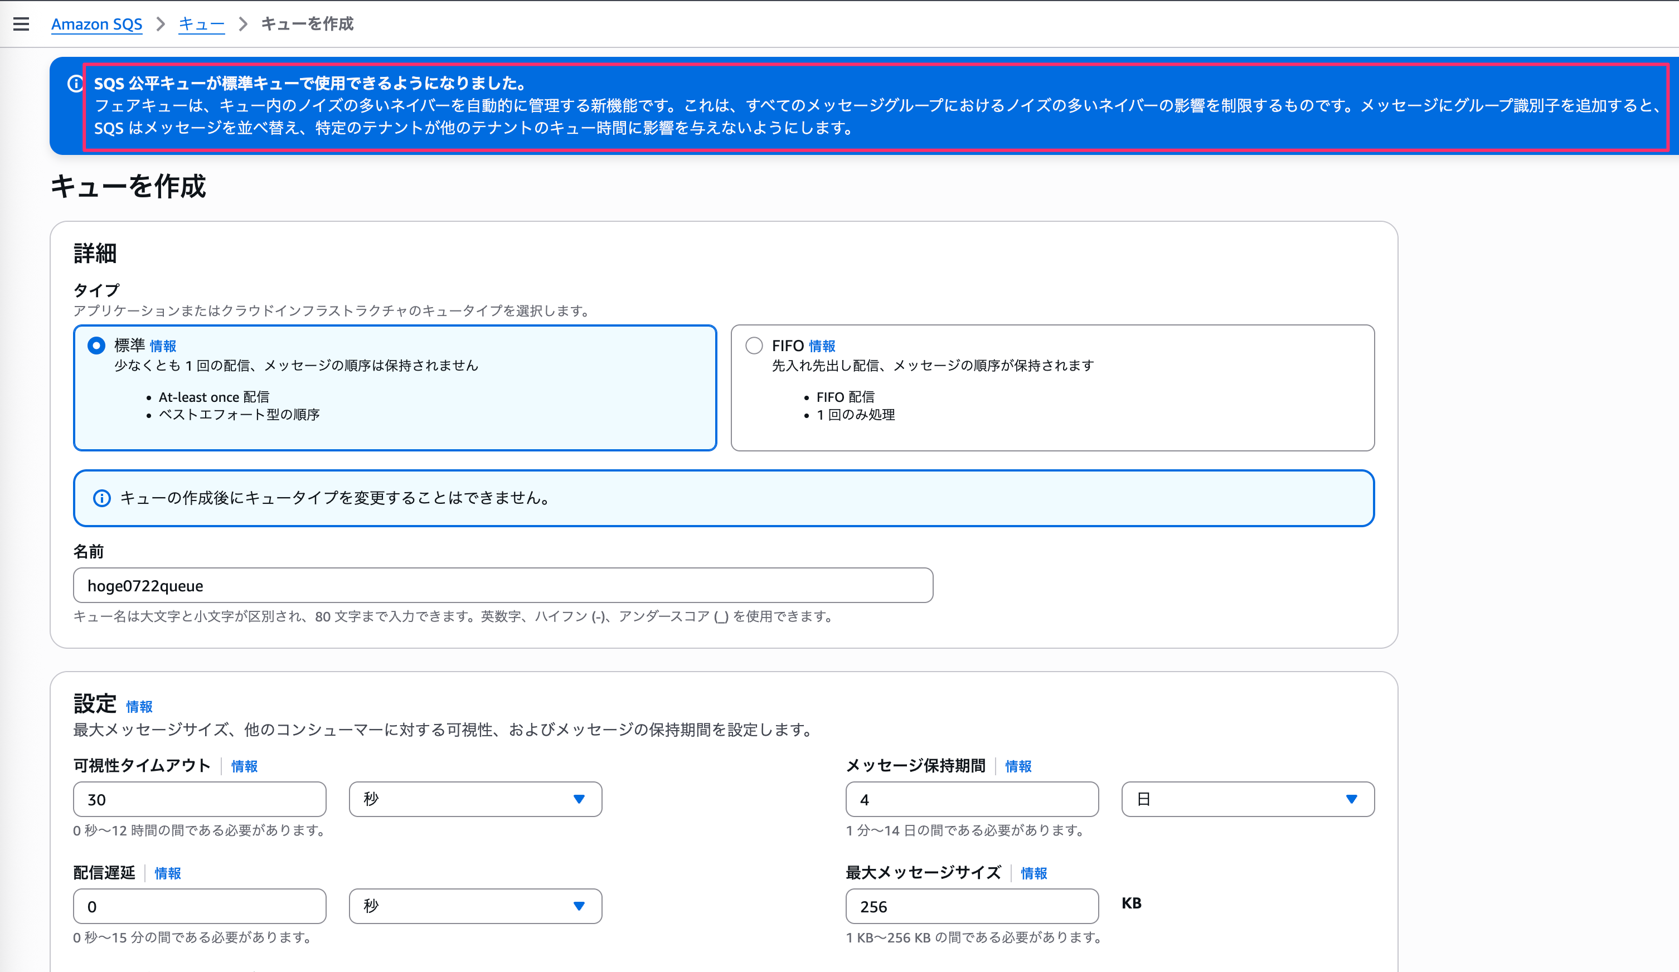Open 情報 link for 可視性タイムアウト
The width and height of the screenshot is (1679, 972).
tap(244, 766)
